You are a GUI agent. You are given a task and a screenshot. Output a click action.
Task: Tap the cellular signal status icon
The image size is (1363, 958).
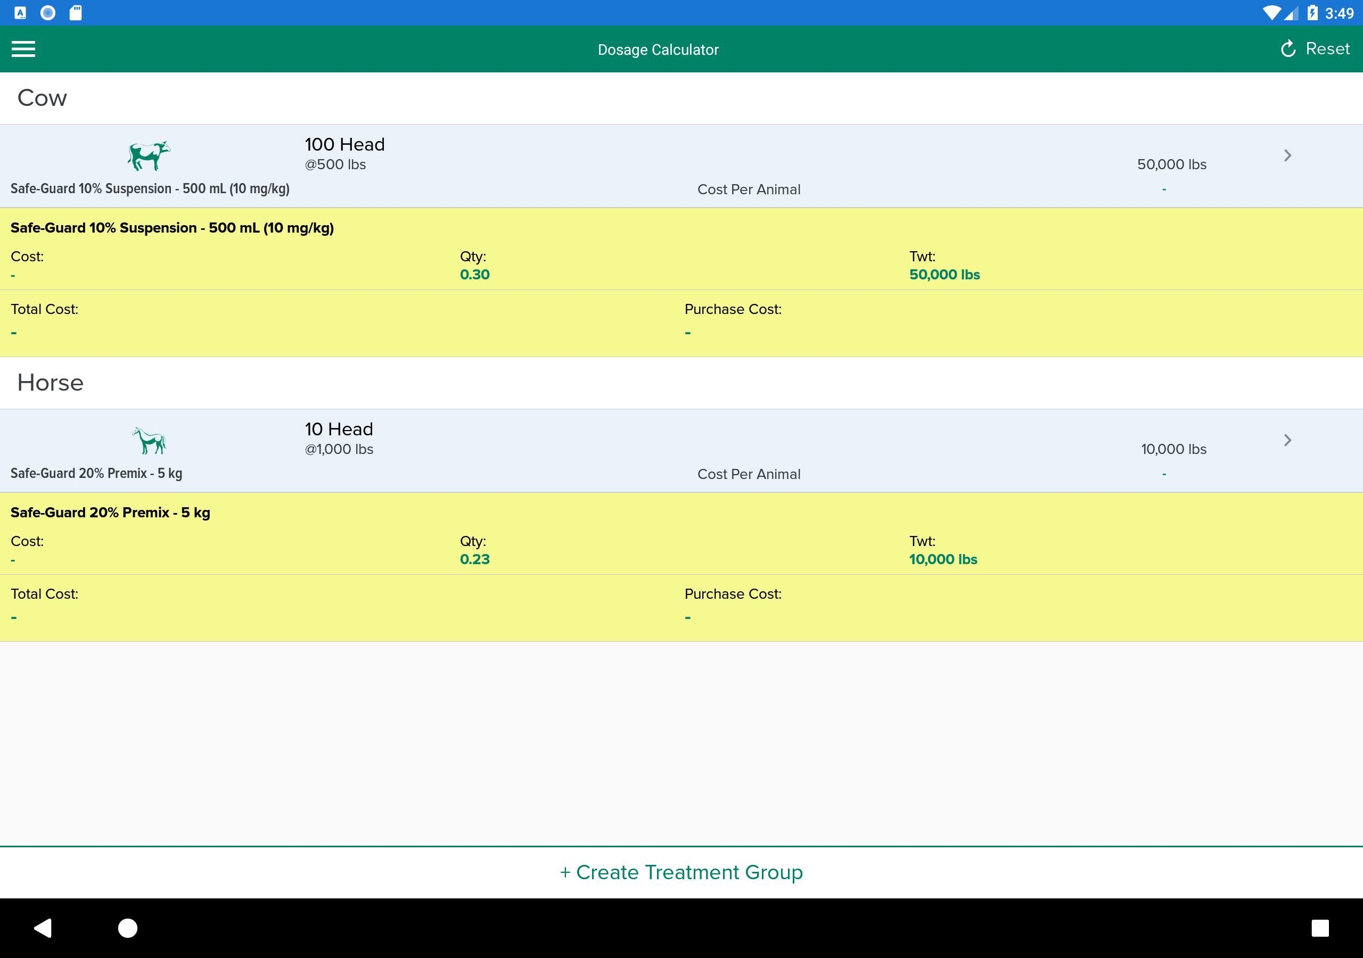click(1290, 13)
